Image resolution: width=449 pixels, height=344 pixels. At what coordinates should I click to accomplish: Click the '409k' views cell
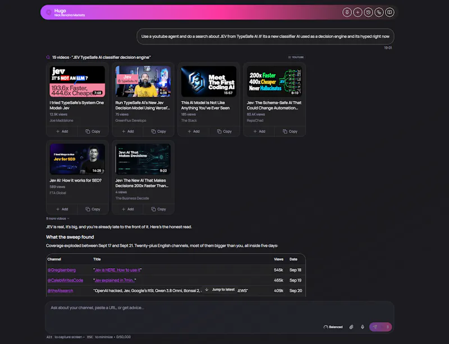pos(278,291)
